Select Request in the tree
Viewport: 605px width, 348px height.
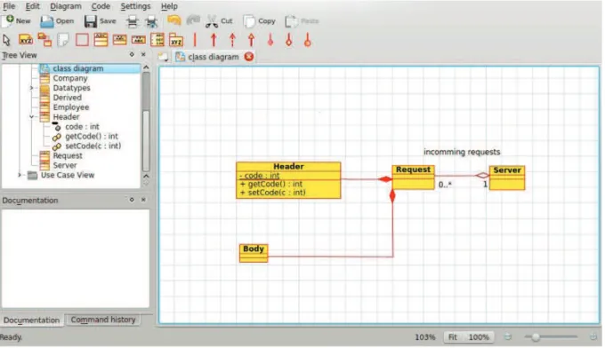tap(68, 155)
